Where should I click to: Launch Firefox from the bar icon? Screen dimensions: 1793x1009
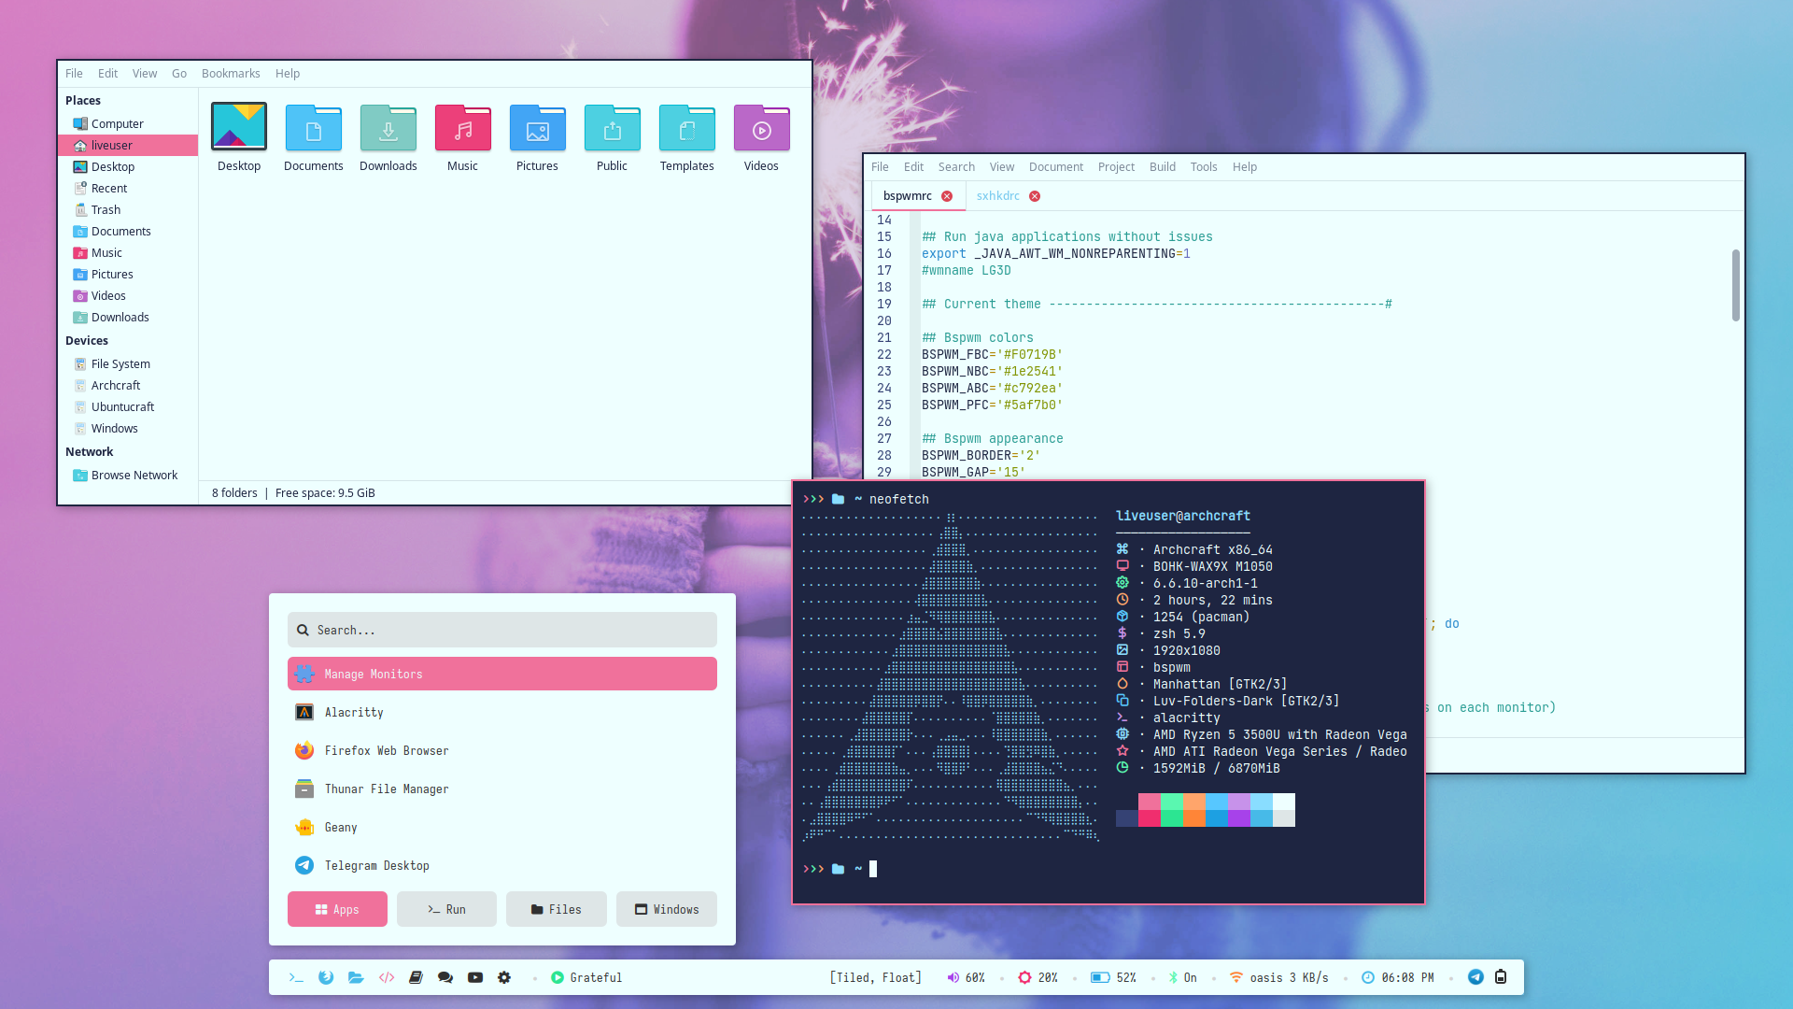point(326,977)
